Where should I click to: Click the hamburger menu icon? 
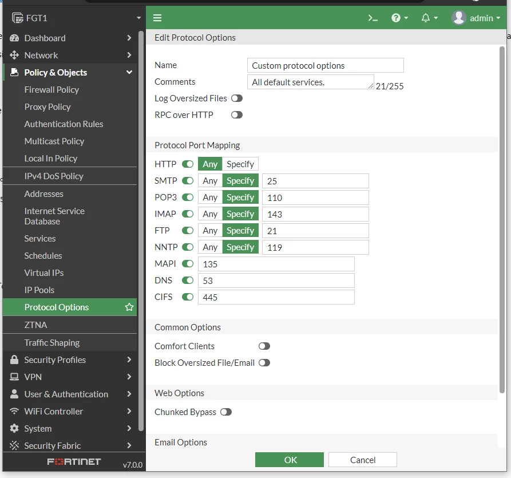click(157, 18)
